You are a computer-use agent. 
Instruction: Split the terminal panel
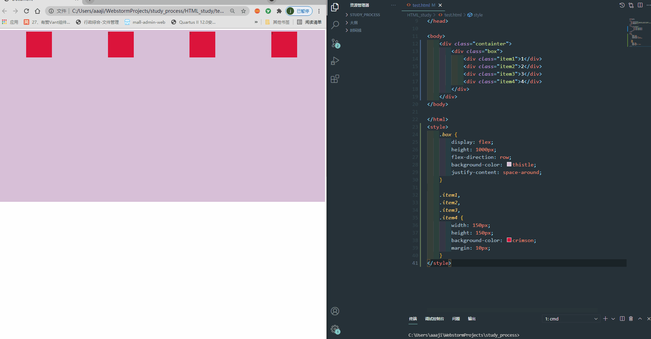point(622,319)
